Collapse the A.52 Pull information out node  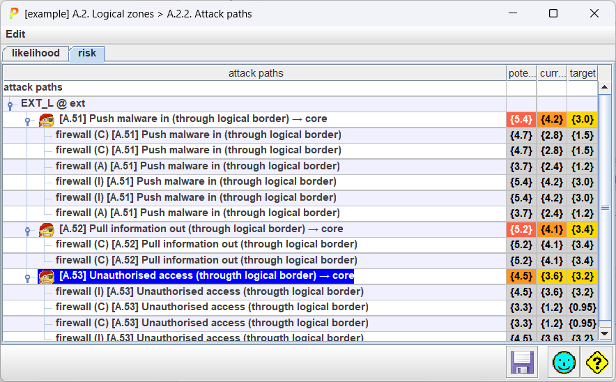tap(27, 230)
